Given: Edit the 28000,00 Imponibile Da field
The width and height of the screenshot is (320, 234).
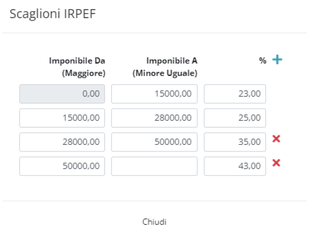Looking at the screenshot, I should (62, 142).
